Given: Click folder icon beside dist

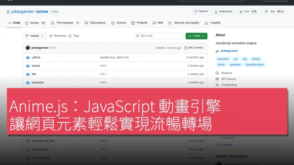Looking at the screenshot, I should coord(28,74).
